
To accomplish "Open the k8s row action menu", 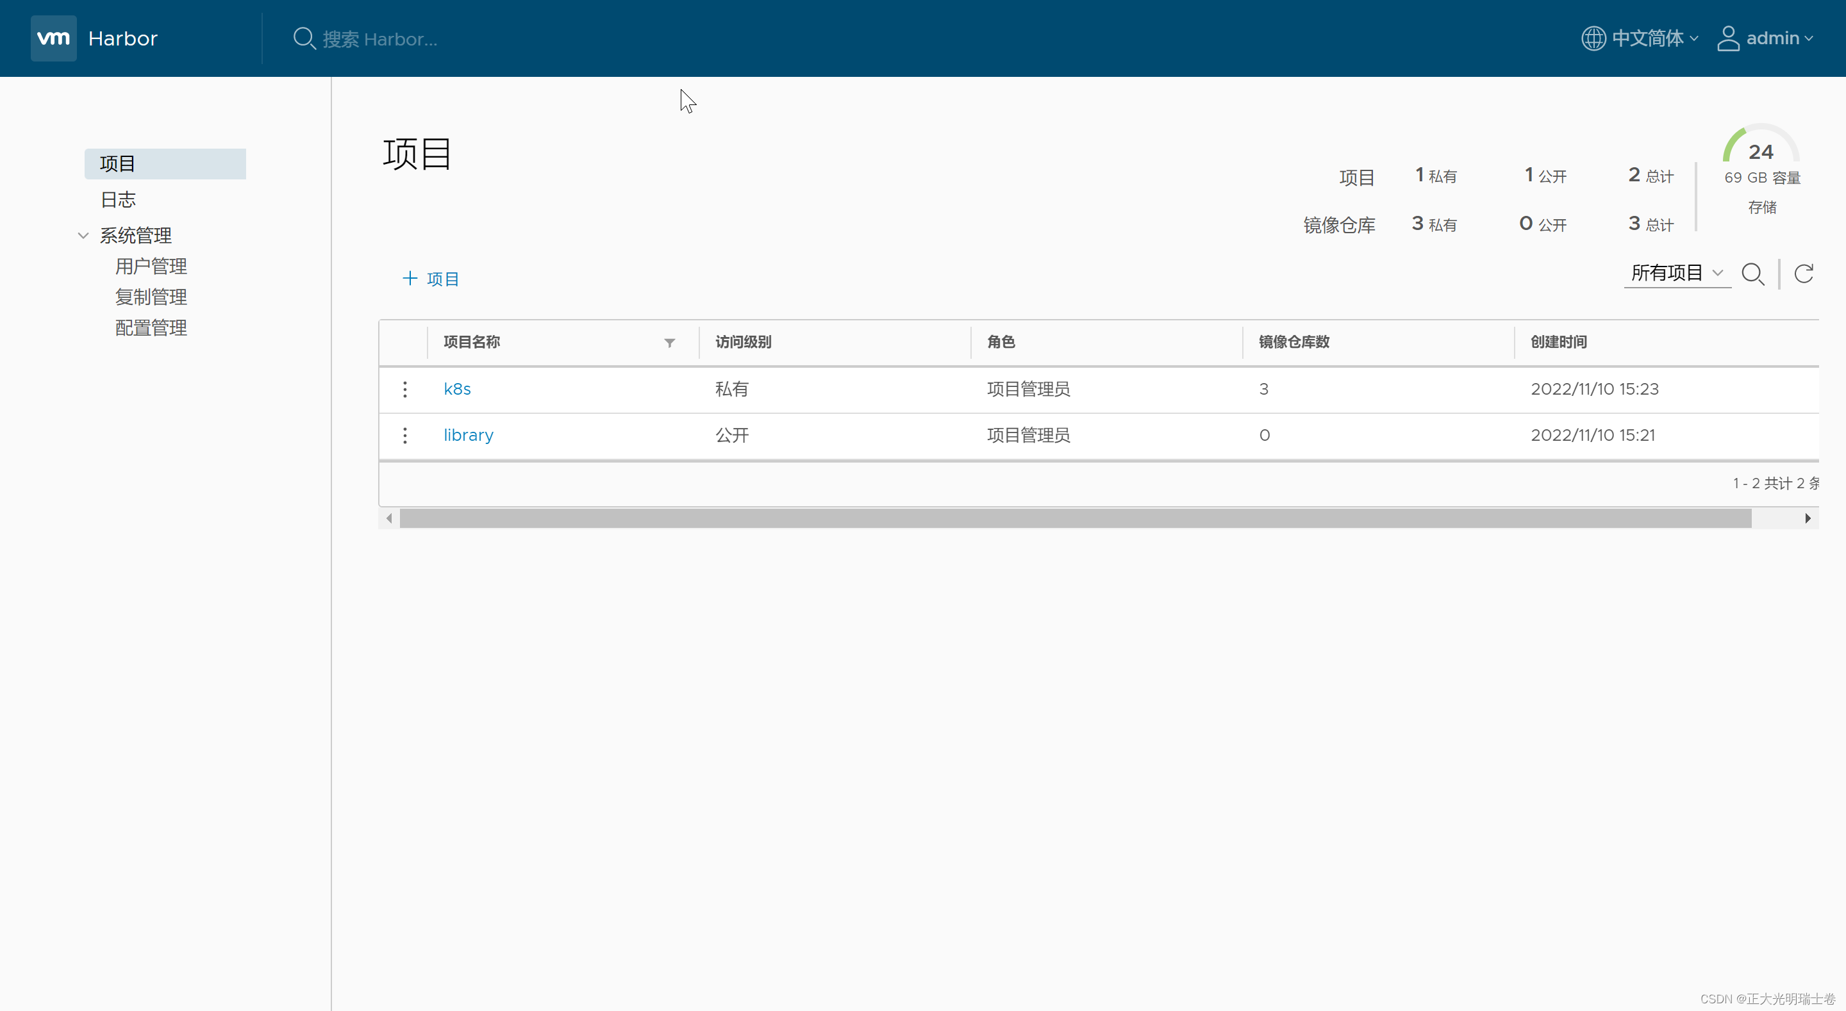I will pyautogui.click(x=405, y=389).
